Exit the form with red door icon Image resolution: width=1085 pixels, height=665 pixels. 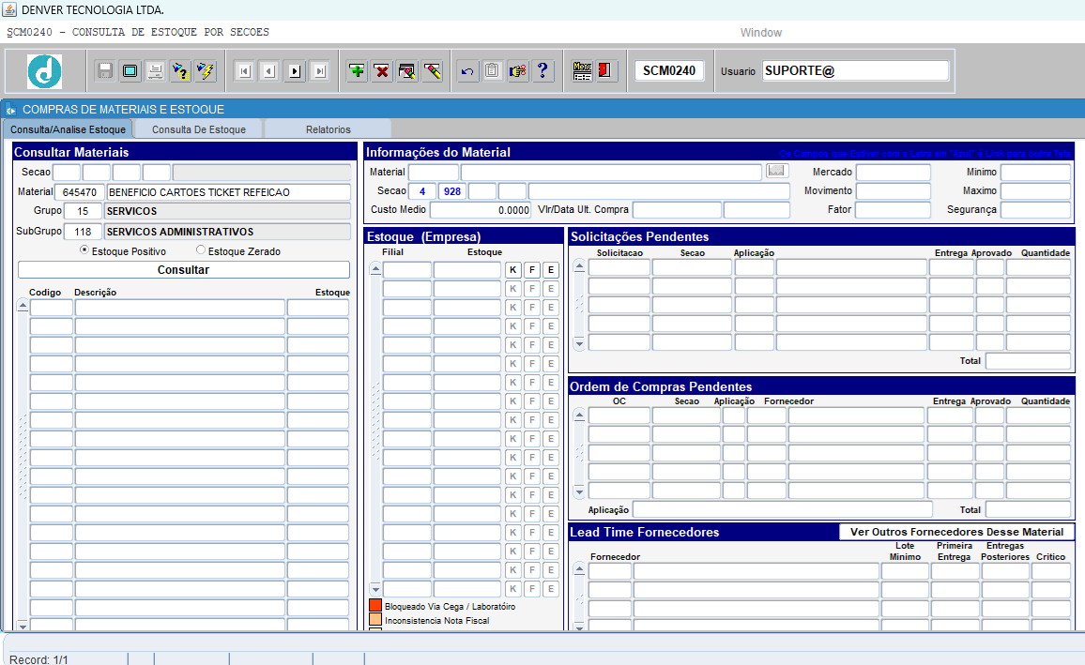pyautogui.click(x=605, y=70)
